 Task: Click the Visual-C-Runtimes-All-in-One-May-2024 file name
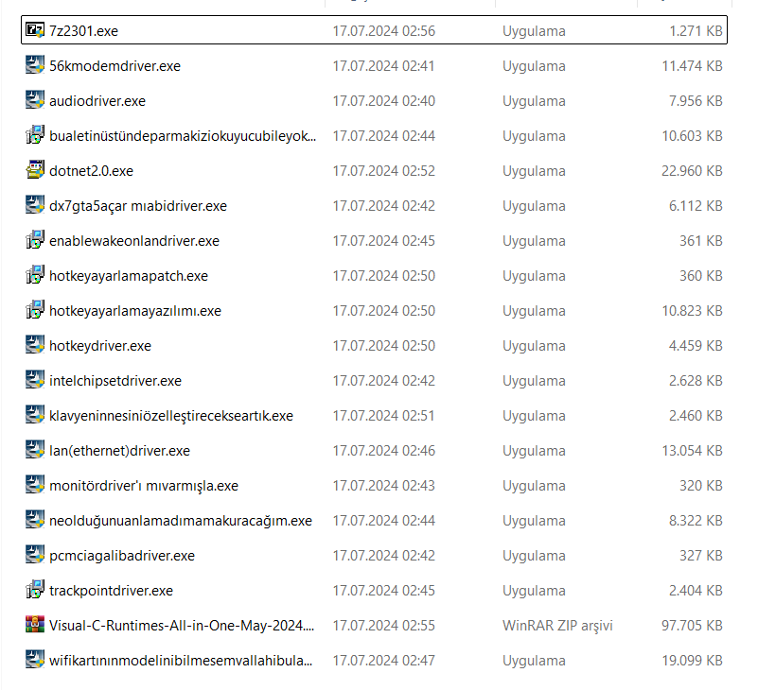point(182,626)
